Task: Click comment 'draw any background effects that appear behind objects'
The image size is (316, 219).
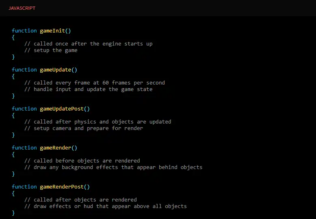Action: click(x=113, y=167)
